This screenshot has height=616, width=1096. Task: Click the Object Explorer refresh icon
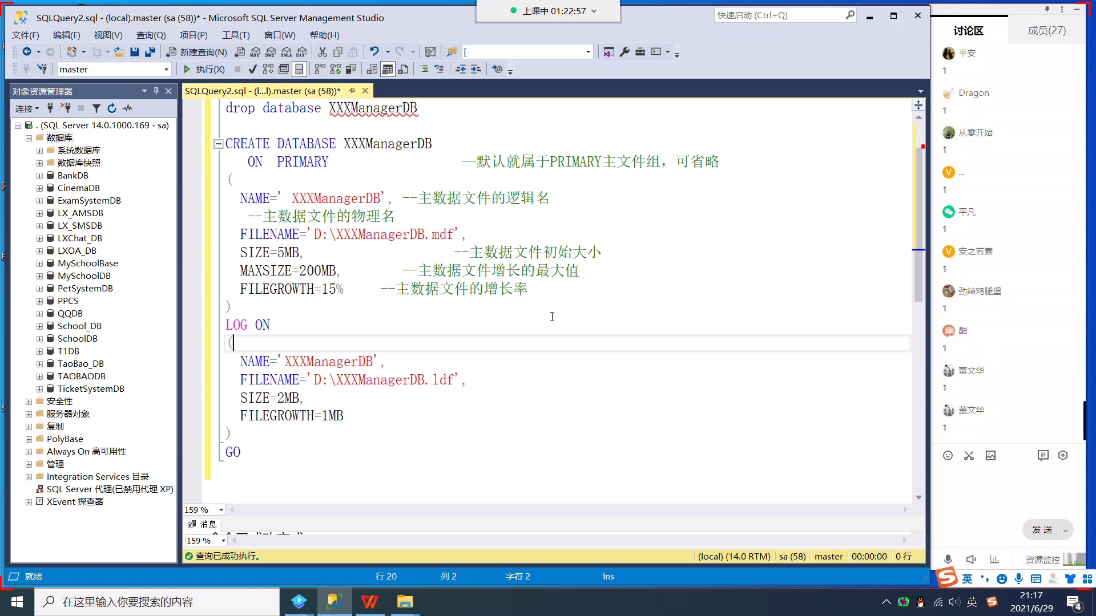tap(112, 108)
